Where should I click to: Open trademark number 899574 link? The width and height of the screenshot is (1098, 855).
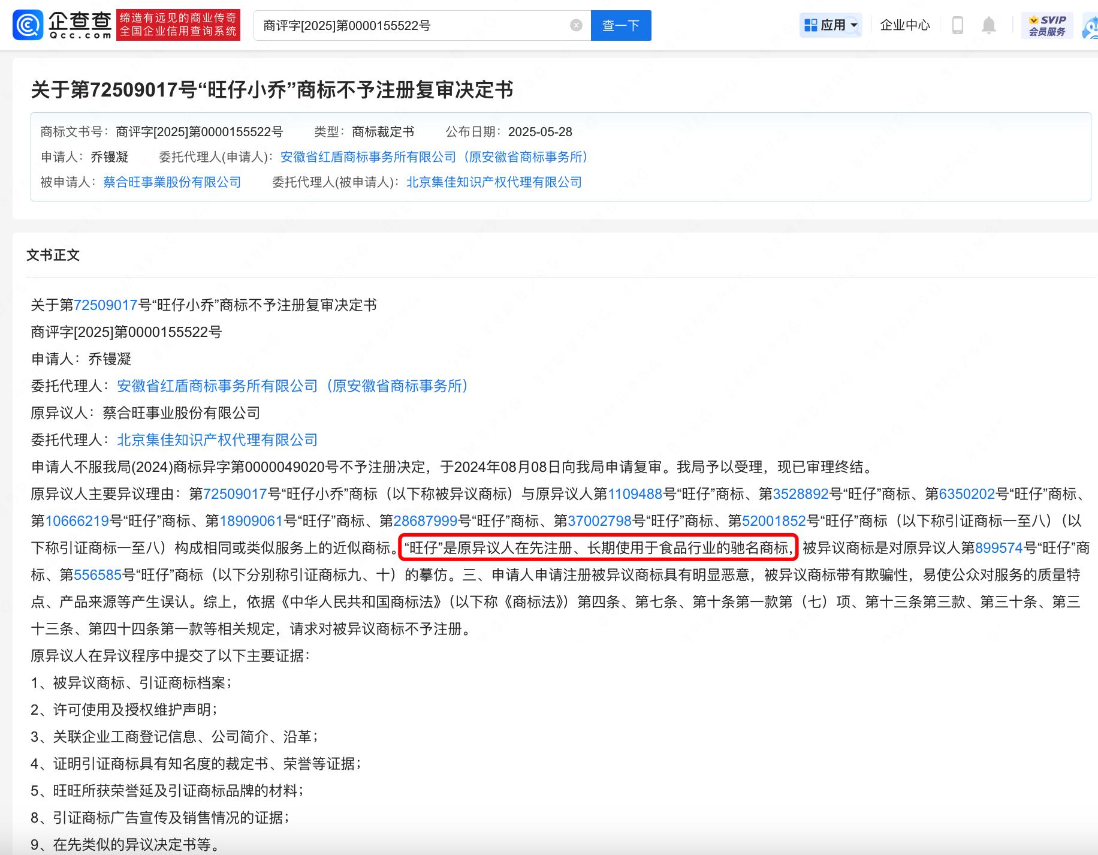999,548
